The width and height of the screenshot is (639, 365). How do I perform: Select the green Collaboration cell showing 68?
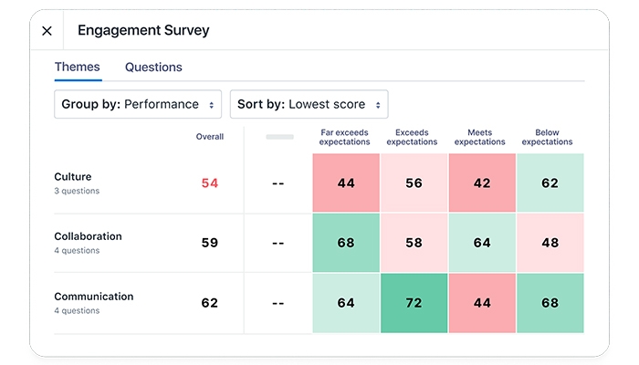tap(346, 244)
